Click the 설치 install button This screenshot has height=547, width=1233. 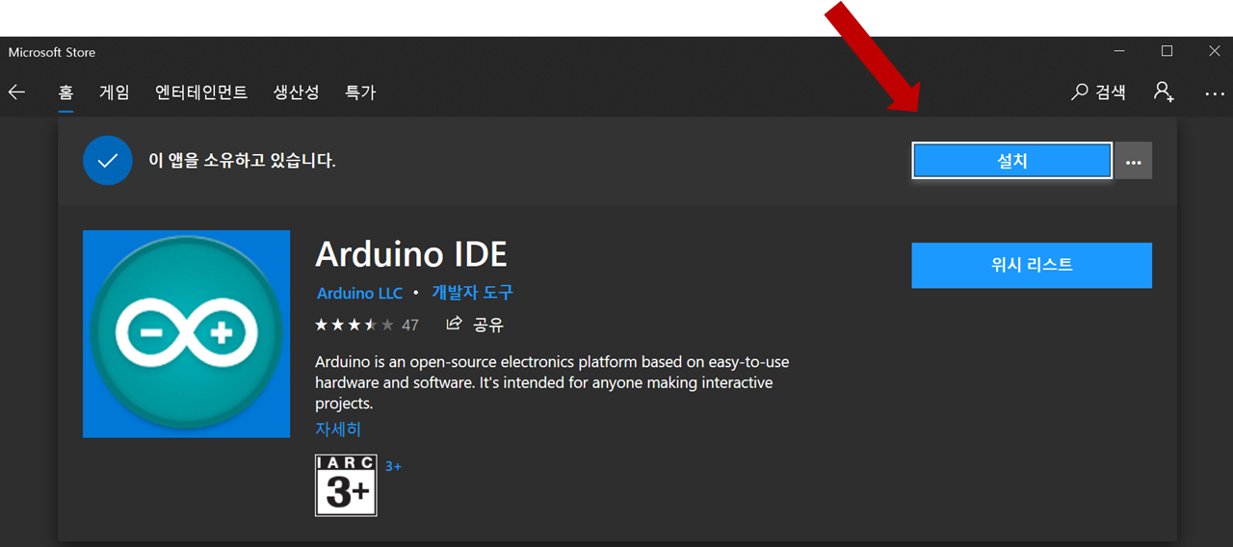pyautogui.click(x=1012, y=161)
